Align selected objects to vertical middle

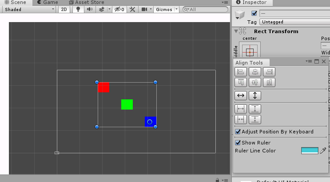click(x=255, y=82)
